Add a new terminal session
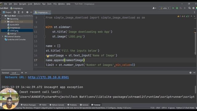The width and height of the screenshot is (197, 111). point(22,73)
